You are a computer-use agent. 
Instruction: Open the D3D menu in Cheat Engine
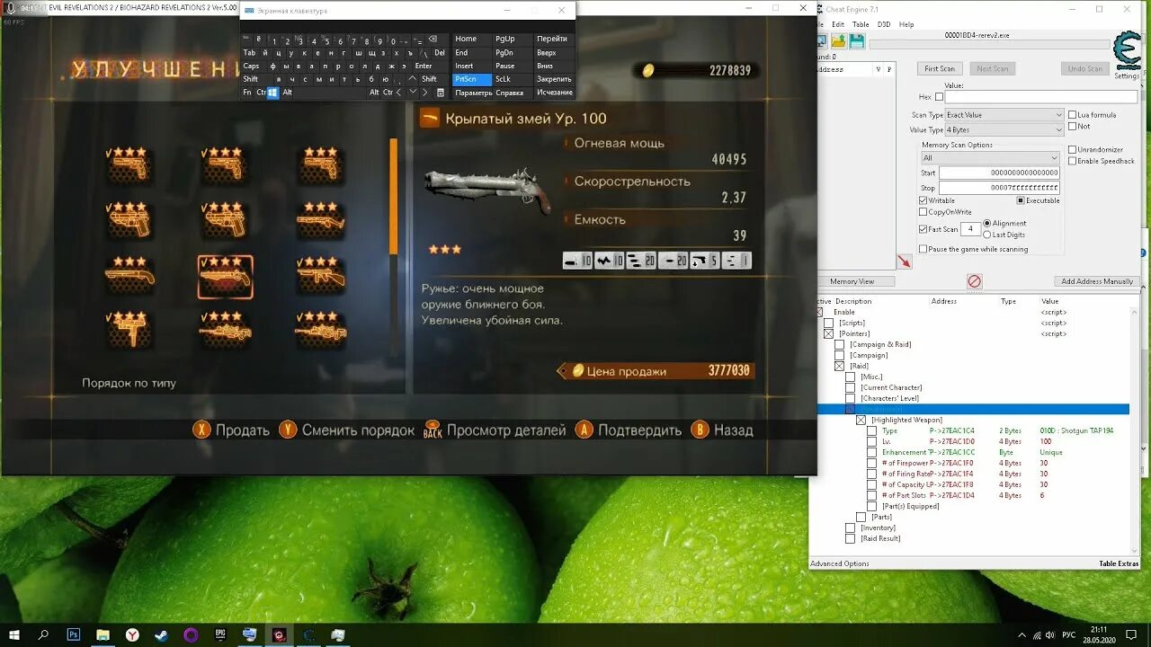pos(884,24)
